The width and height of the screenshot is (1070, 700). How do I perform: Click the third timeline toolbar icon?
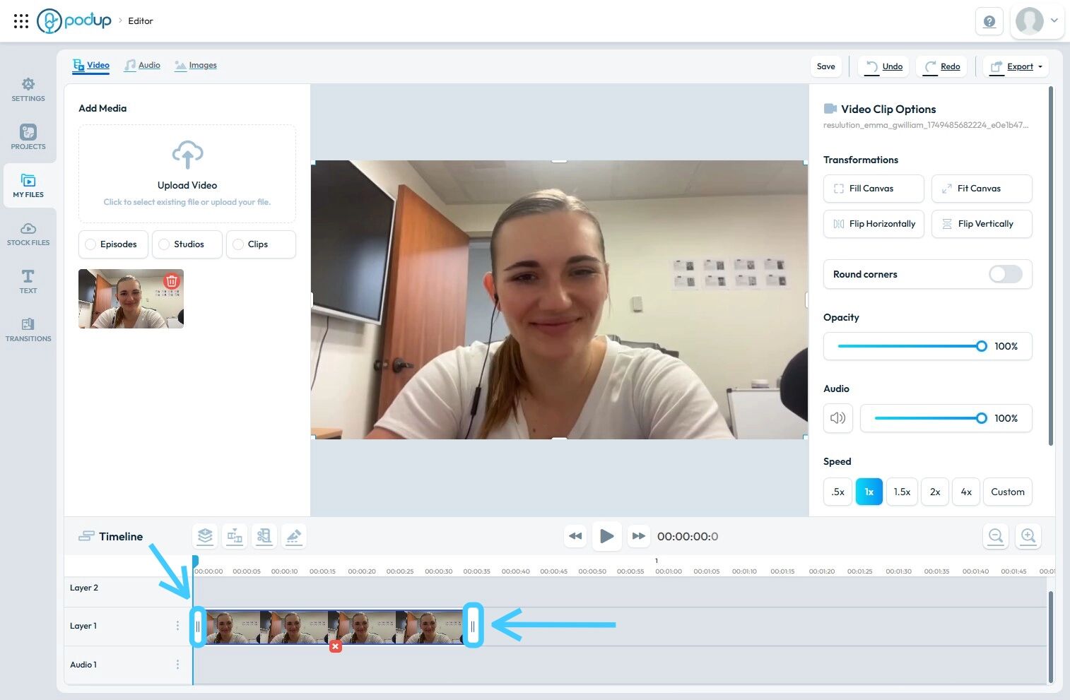coord(264,536)
